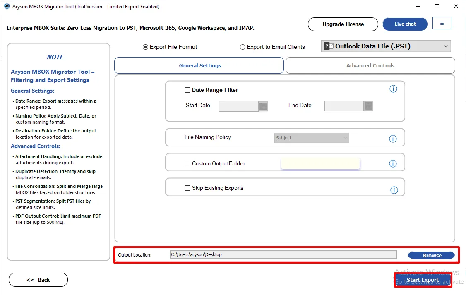Click the Aryson app logo in title bar
The image size is (466, 295).
pyautogui.click(x=7, y=6)
